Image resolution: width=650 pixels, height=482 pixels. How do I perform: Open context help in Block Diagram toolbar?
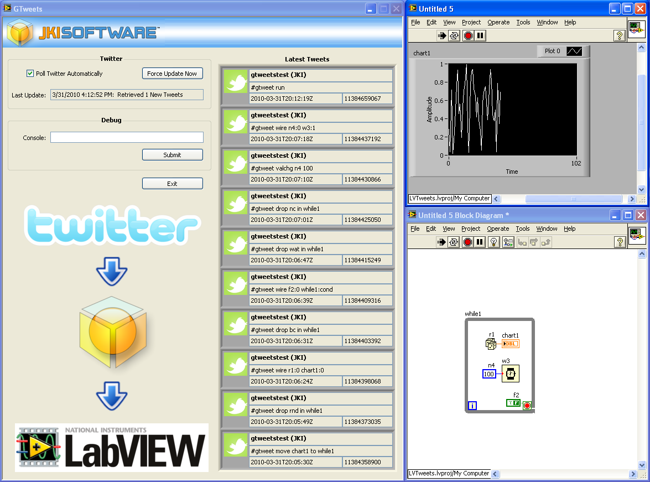tap(620, 242)
